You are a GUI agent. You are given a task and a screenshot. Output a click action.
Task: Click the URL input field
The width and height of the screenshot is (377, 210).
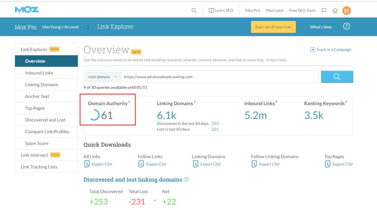220,77
